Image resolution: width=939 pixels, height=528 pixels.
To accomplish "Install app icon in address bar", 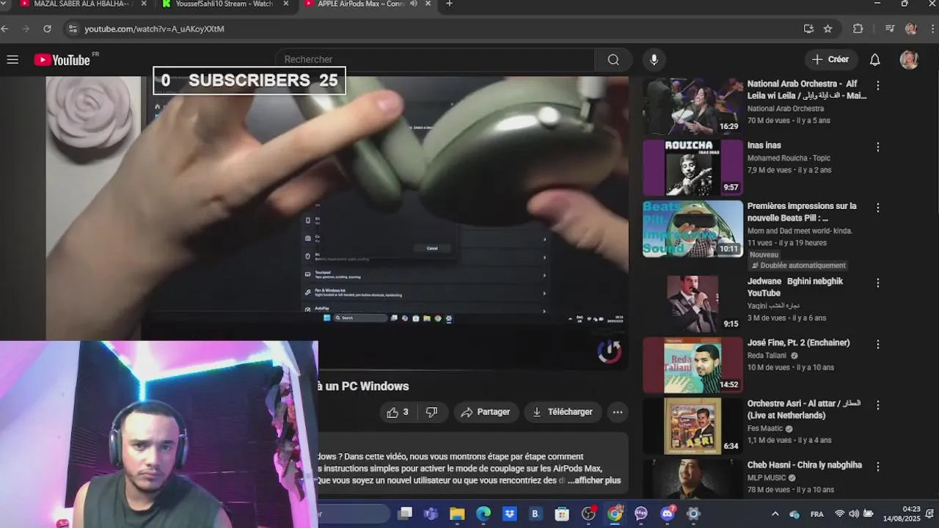I will (x=808, y=29).
